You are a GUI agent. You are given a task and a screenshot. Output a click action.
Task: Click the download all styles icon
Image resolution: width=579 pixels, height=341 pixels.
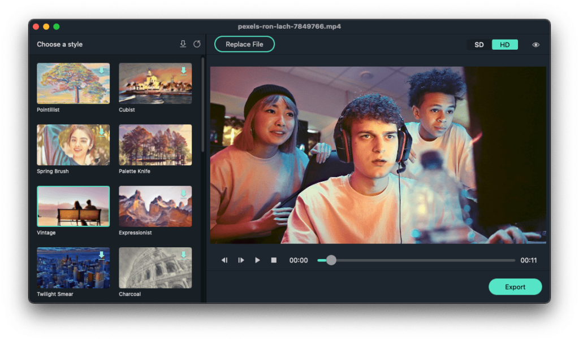click(183, 44)
